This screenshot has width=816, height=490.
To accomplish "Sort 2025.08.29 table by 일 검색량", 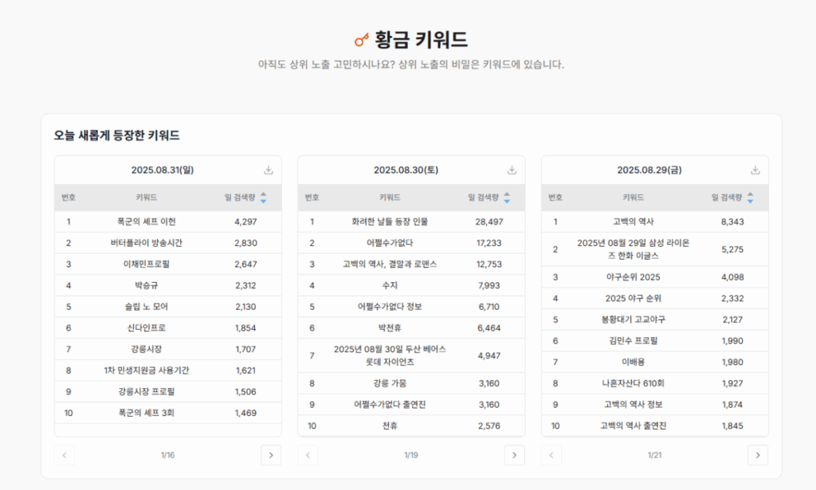I will coord(750,198).
